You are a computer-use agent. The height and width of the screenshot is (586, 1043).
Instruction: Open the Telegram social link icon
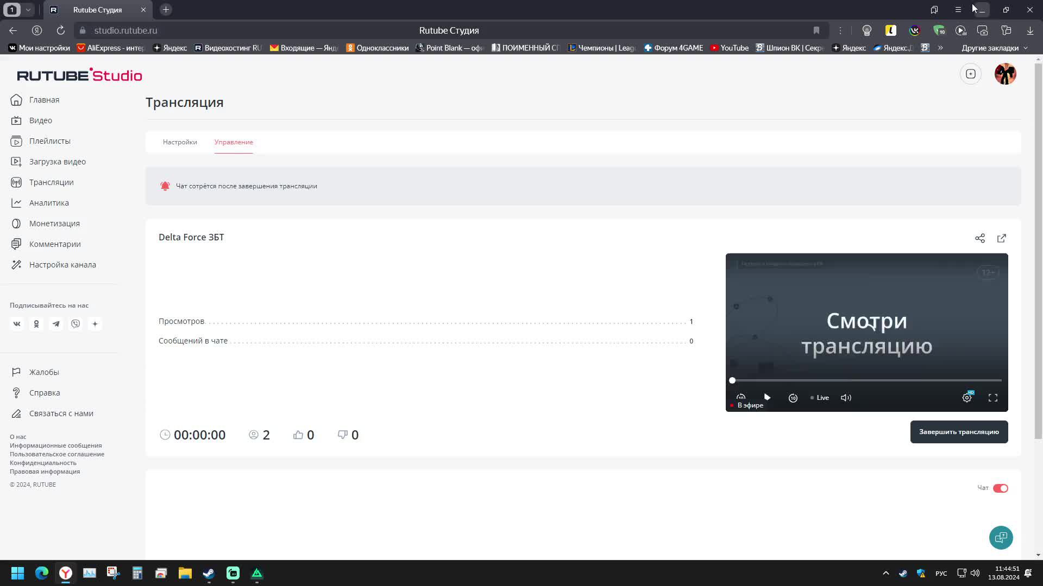(x=56, y=324)
